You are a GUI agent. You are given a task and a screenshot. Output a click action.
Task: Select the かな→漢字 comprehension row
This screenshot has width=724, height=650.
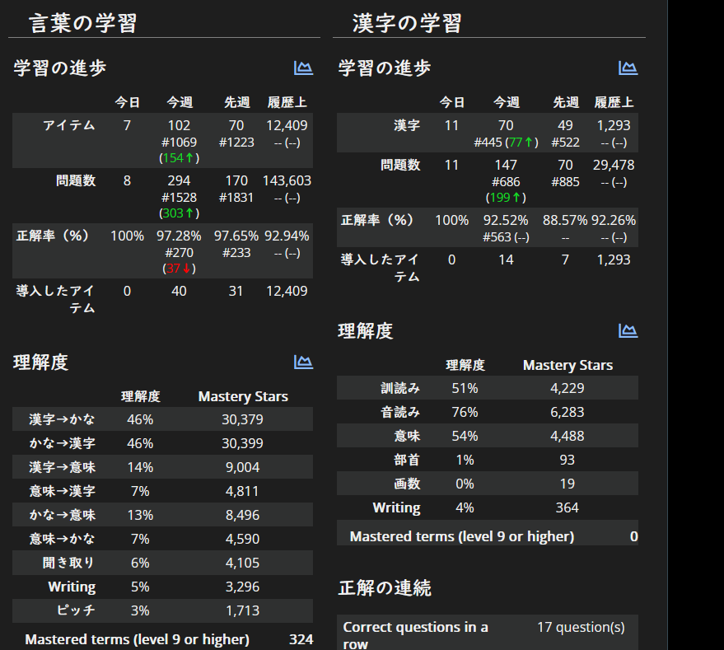point(162,443)
